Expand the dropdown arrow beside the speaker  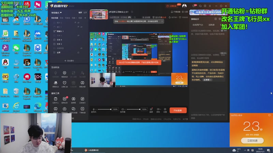pos(125,109)
